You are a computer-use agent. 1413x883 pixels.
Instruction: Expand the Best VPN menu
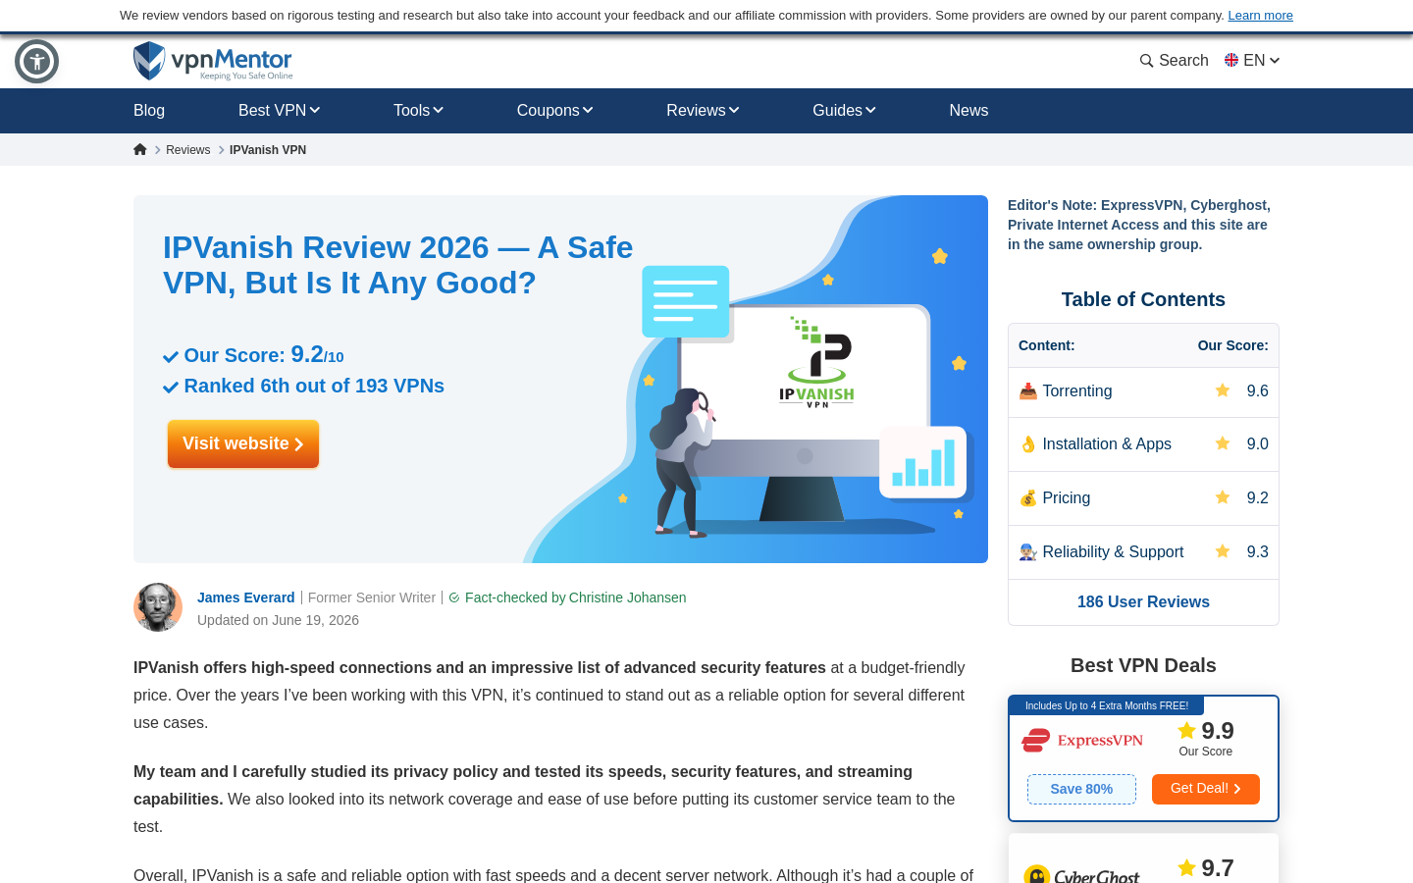click(280, 111)
